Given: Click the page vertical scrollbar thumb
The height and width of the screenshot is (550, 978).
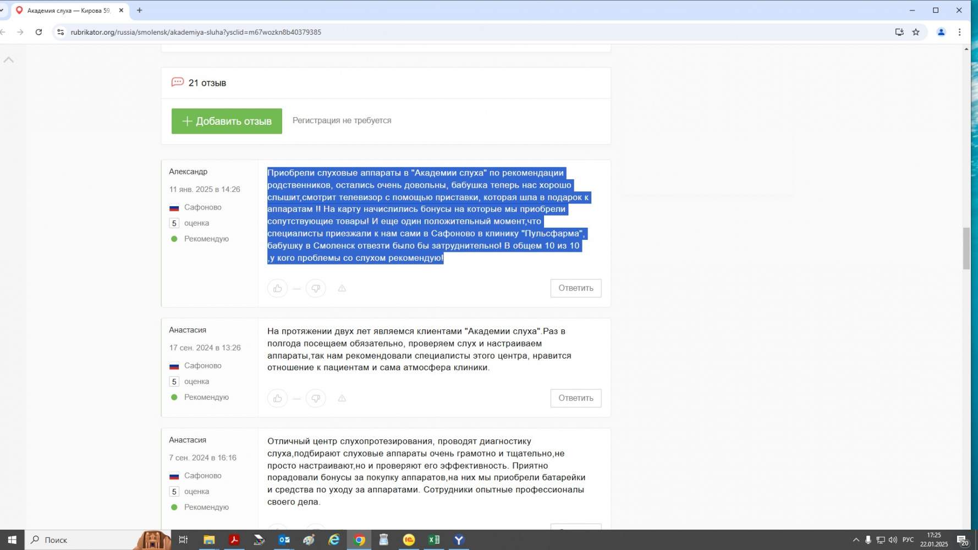Looking at the screenshot, I should [966, 248].
